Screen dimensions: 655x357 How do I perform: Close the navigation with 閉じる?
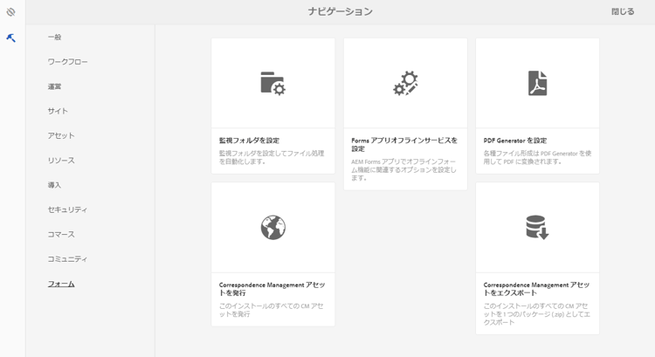tap(623, 11)
